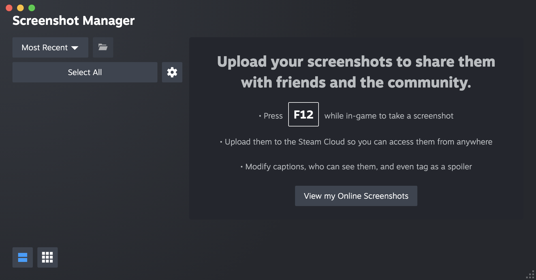Minimize the window with the yellow button

(20, 8)
